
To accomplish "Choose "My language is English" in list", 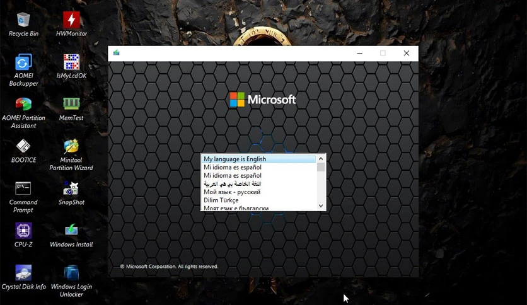I will (x=259, y=159).
